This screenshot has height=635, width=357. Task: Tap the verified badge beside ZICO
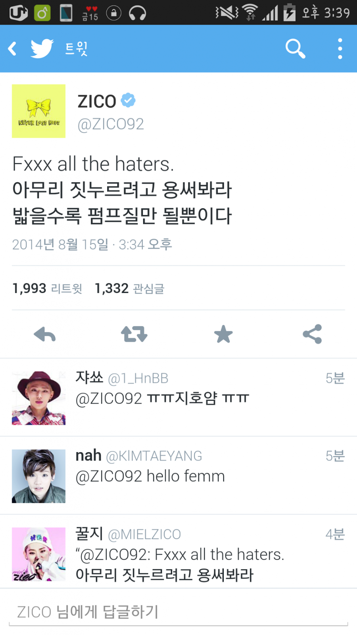(128, 100)
